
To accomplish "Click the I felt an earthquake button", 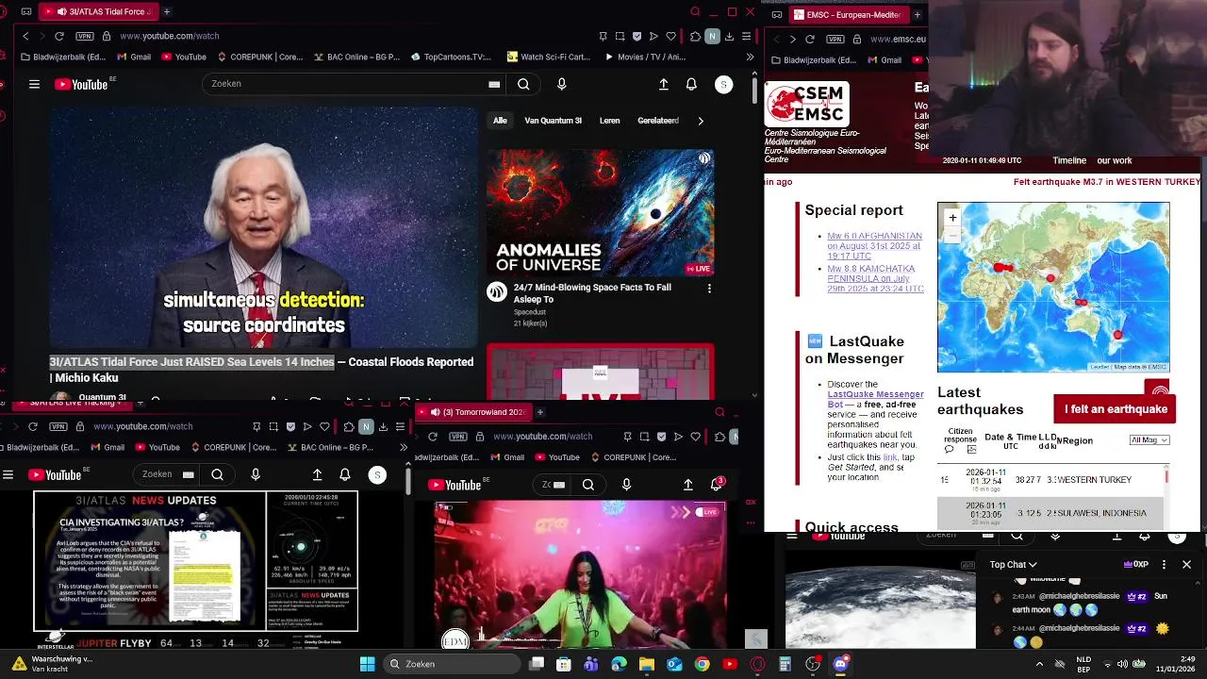I will tap(1116, 409).
